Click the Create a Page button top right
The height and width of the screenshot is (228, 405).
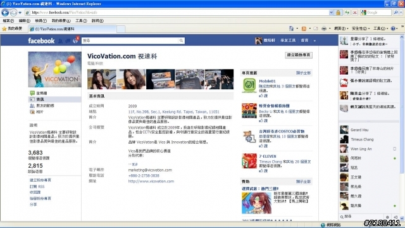tap(299, 55)
